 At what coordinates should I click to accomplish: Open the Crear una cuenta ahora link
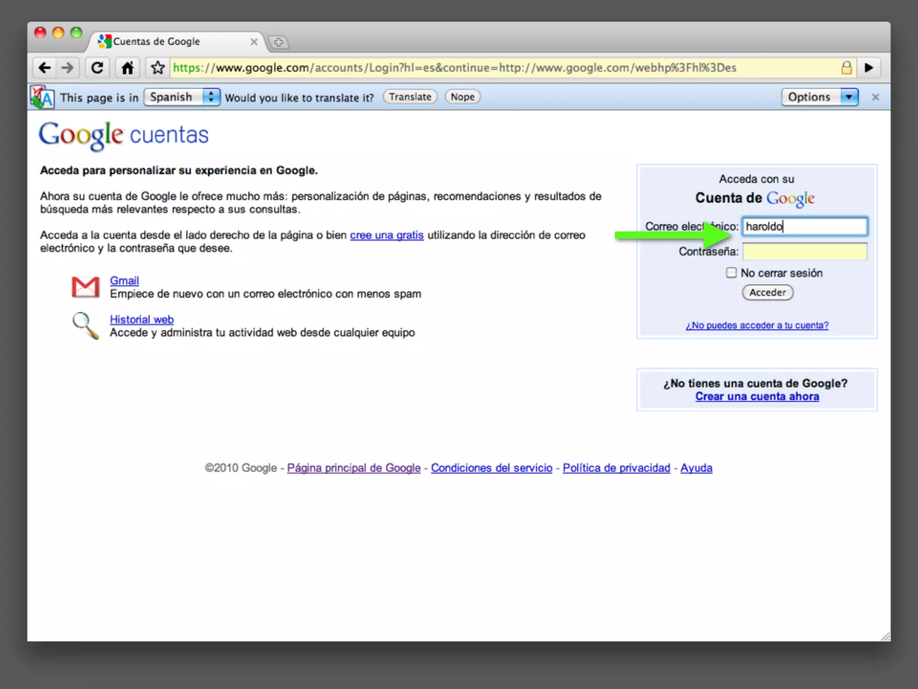click(757, 397)
